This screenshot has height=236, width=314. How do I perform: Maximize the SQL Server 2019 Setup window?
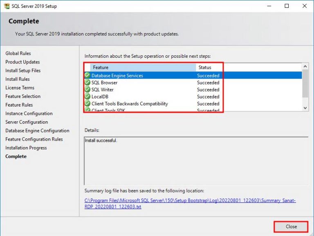(x=287, y=6)
